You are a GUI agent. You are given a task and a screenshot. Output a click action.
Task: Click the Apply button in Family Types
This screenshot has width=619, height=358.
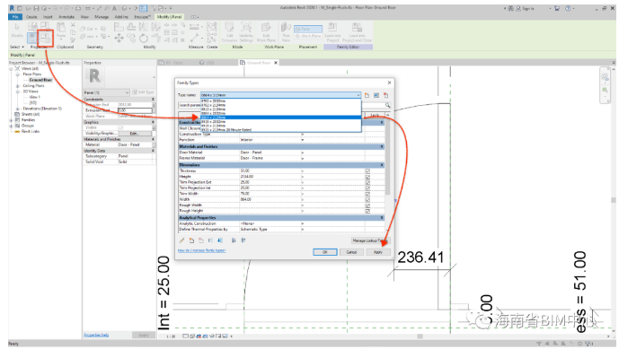tap(378, 252)
